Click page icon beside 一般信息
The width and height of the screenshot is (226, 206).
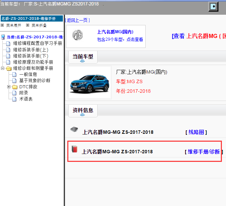[x=14, y=75]
